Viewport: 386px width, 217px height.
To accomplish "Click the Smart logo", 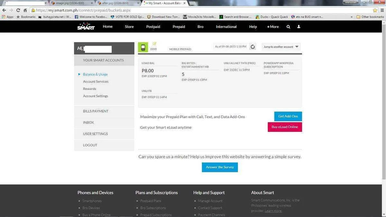I will click(86, 26).
